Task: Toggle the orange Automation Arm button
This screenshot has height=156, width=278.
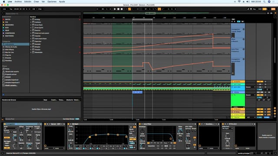Action: (x=129, y=9)
